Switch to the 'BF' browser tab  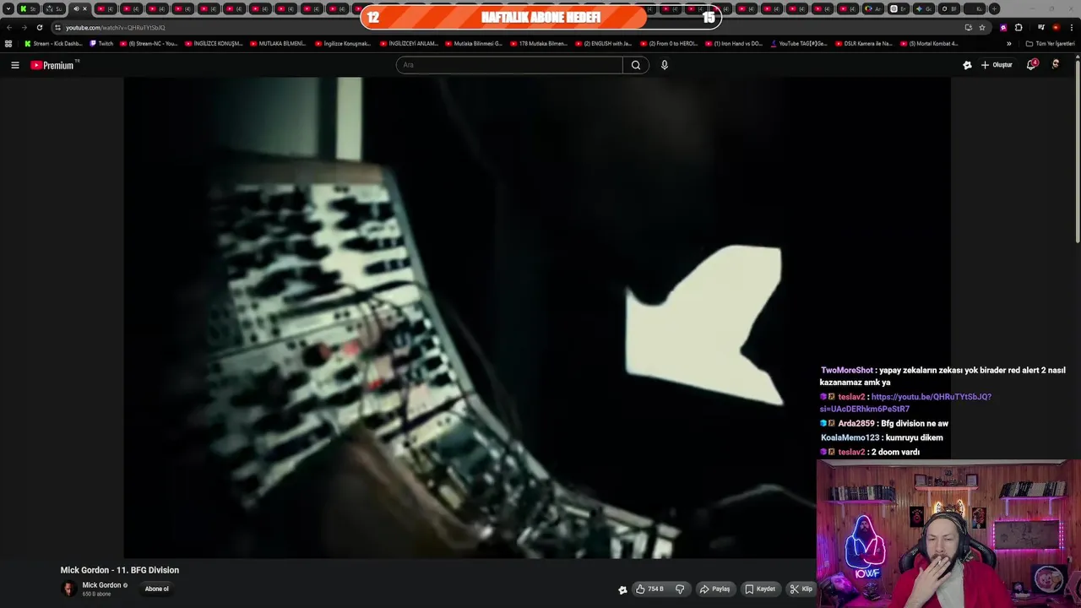(949, 8)
